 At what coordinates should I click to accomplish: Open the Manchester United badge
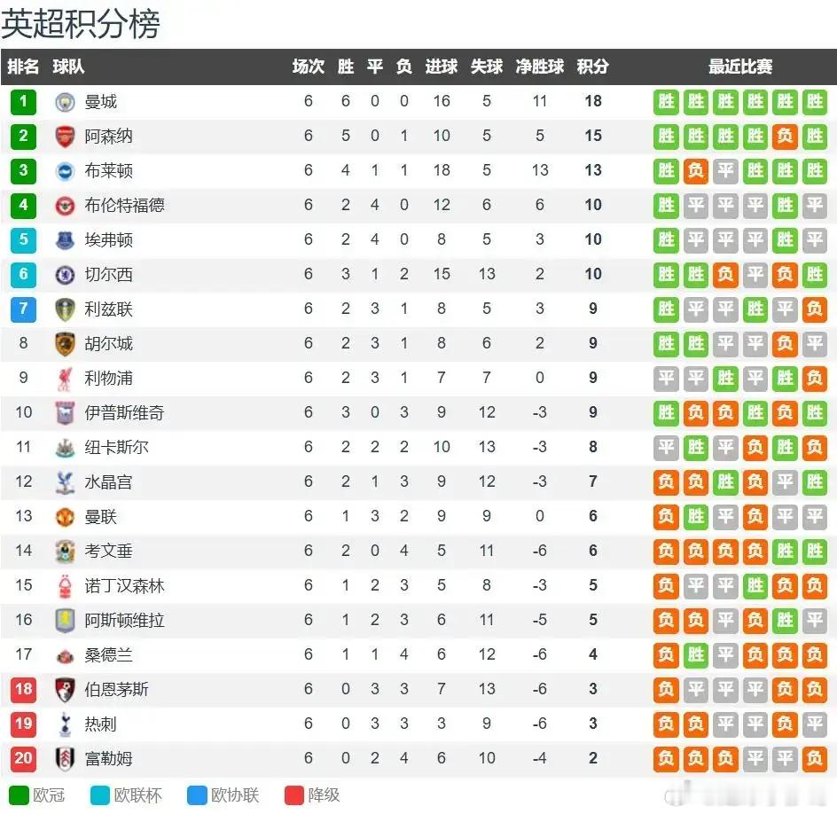click(x=65, y=517)
